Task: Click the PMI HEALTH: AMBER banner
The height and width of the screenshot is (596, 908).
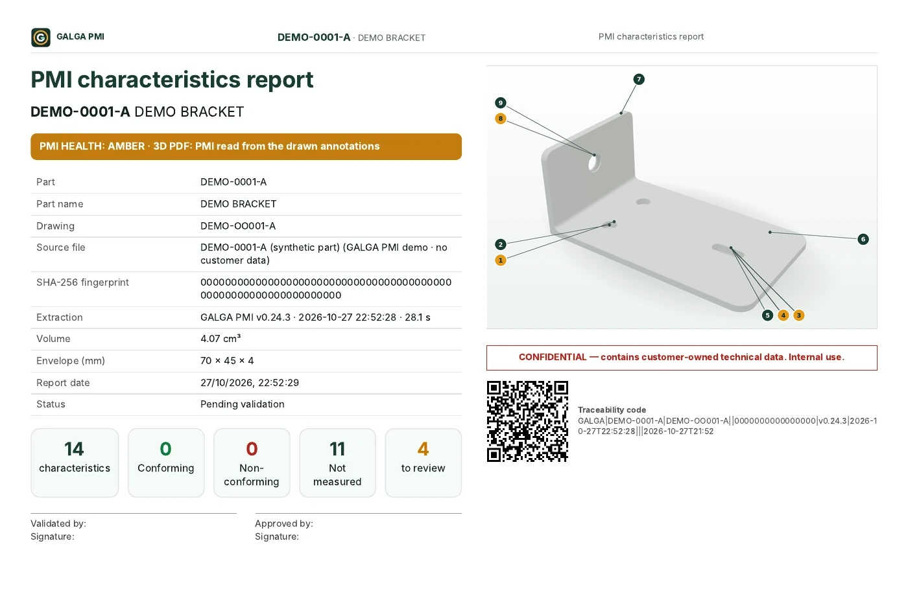Action: point(246,146)
